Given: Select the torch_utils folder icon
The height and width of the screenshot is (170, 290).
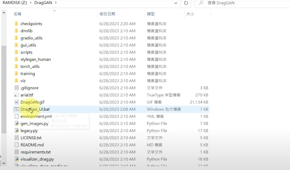Looking at the screenshot, I should (x=17, y=66).
